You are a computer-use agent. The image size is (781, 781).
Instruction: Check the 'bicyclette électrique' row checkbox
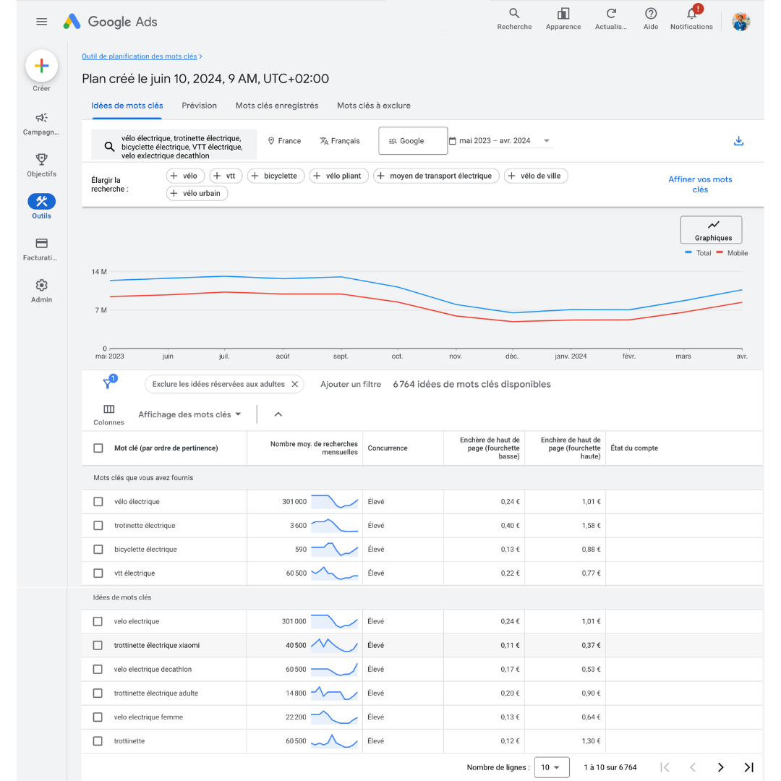[x=98, y=550]
